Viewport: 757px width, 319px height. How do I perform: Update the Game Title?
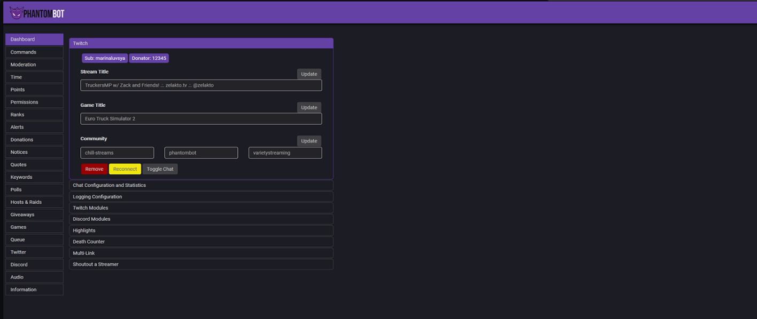pos(309,108)
